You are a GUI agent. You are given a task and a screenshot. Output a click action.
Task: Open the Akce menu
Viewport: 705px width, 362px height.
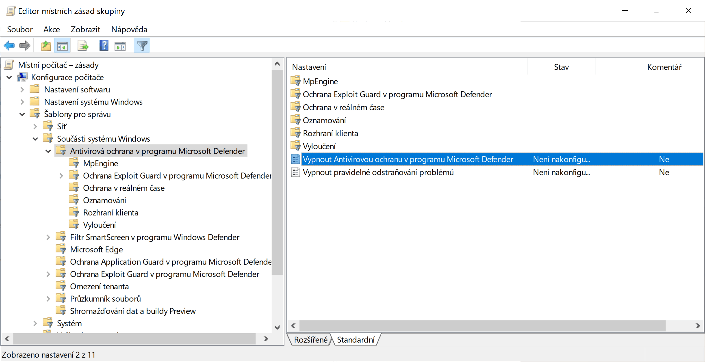click(51, 29)
